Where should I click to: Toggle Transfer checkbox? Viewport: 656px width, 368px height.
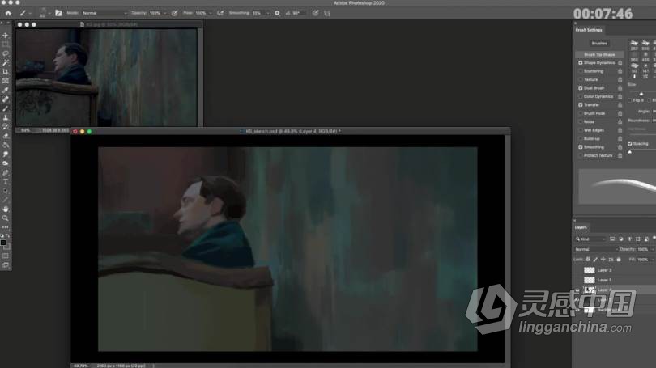click(x=580, y=105)
